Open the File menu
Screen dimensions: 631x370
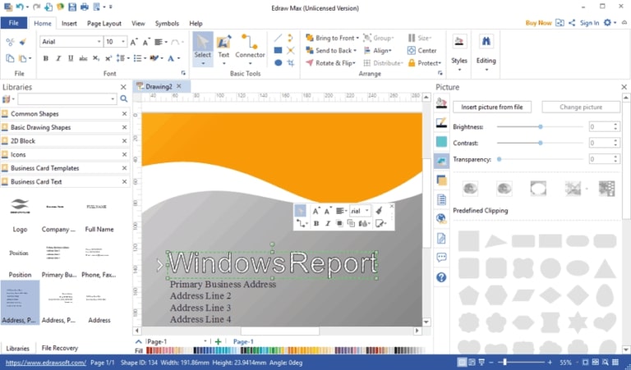coord(14,23)
